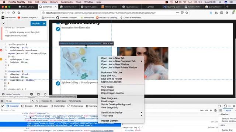
Task: Reload the current page
Action: point(14,13)
